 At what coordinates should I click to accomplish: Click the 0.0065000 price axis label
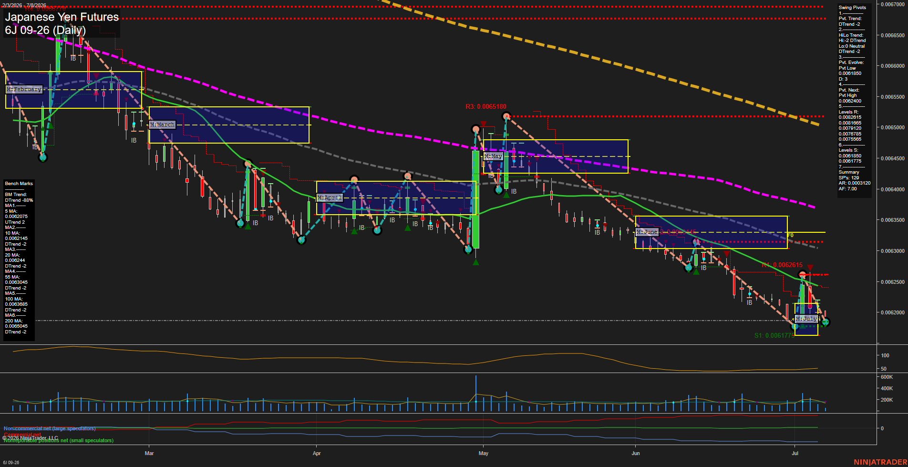892,128
